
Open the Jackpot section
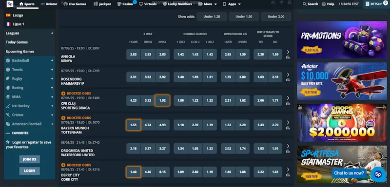point(102,4)
